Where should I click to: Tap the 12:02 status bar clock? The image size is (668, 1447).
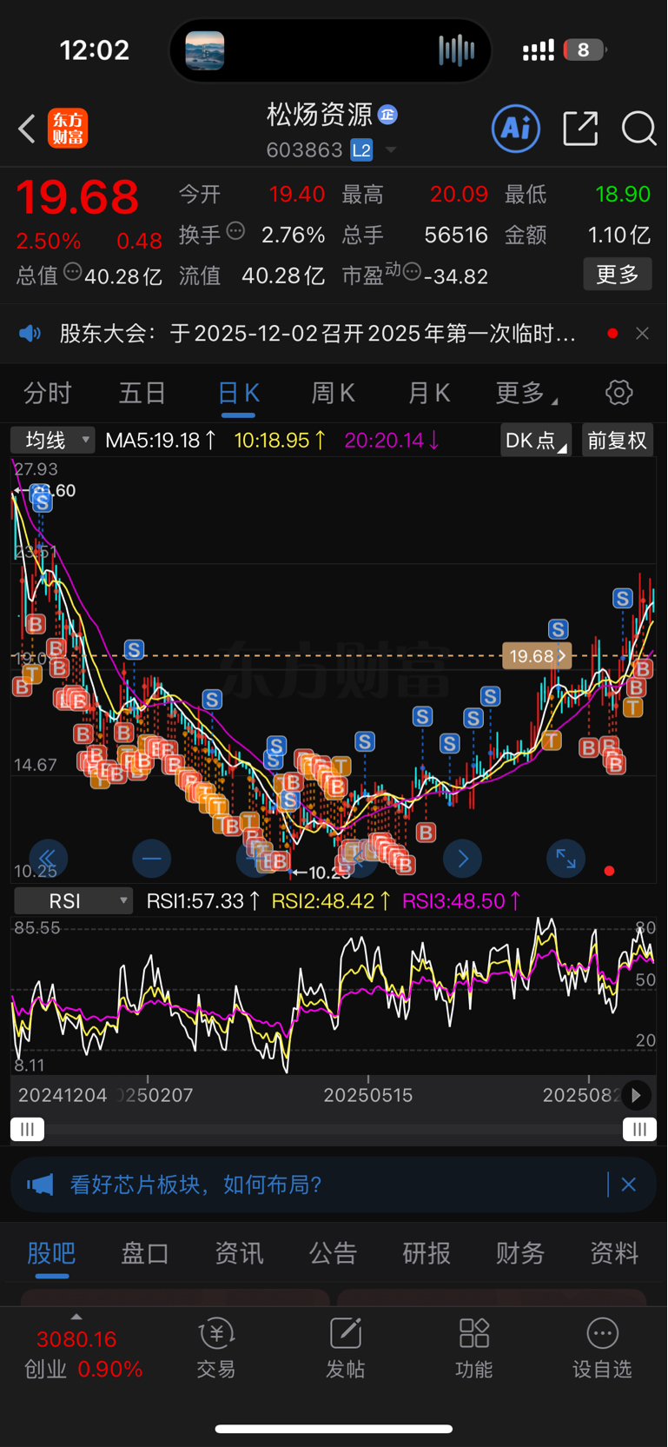(95, 50)
